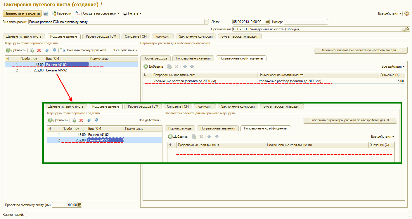Click the Номер input field
Viewport: 412px width, 219px height.
(306, 22)
